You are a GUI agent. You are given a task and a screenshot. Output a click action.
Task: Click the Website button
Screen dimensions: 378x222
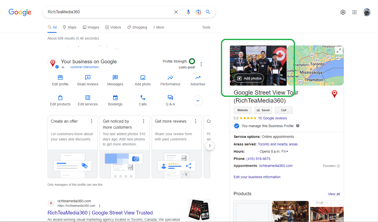(243, 110)
